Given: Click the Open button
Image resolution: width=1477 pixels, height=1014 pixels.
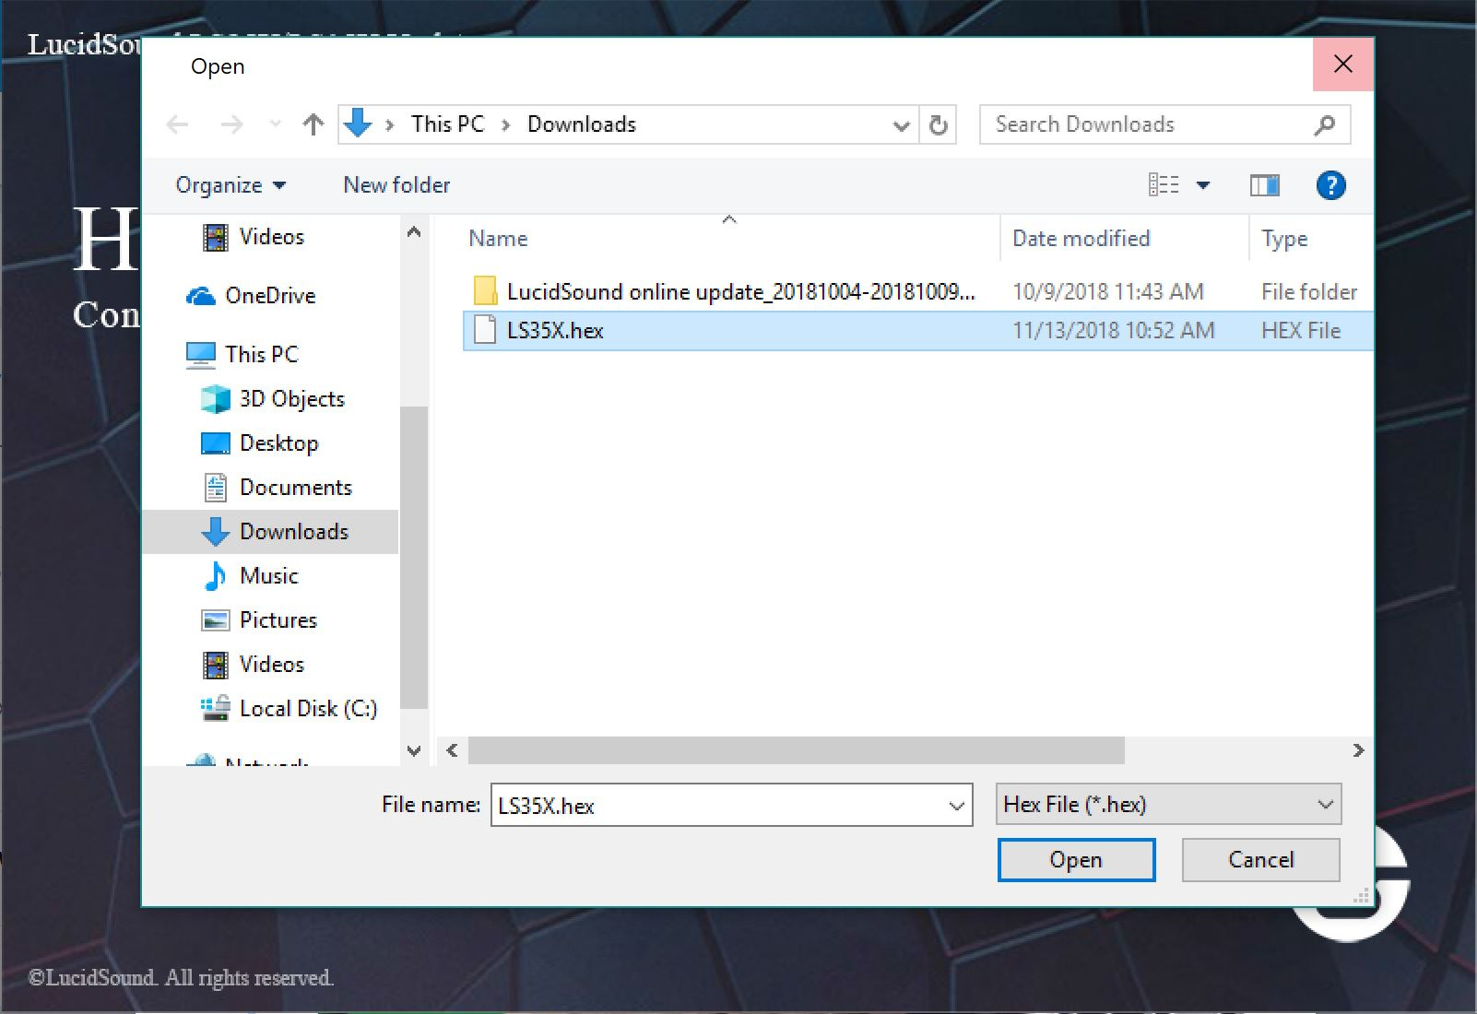Looking at the screenshot, I should click(1076, 860).
